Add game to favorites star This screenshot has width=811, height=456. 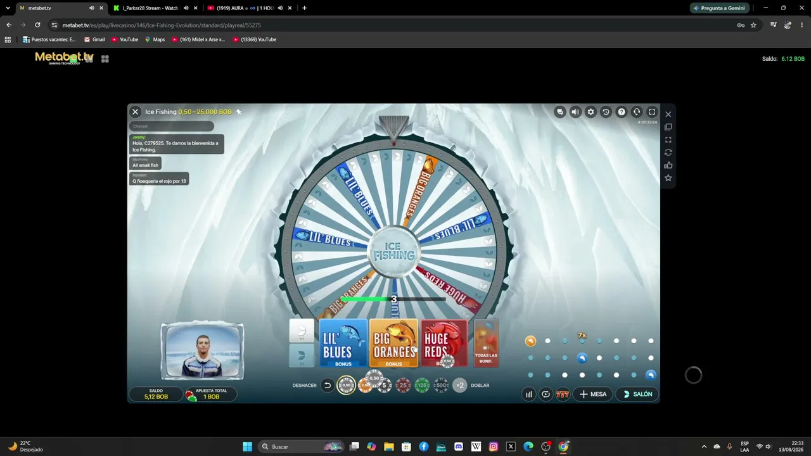pos(668,178)
